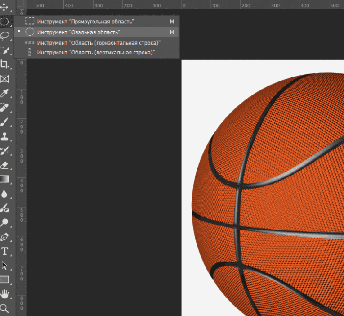The image size is (344, 316).
Task: Choose the Pen tool
Action: 4,237
